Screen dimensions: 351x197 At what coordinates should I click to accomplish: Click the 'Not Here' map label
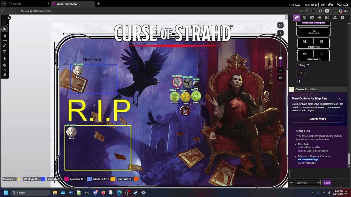(x=92, y=59)
